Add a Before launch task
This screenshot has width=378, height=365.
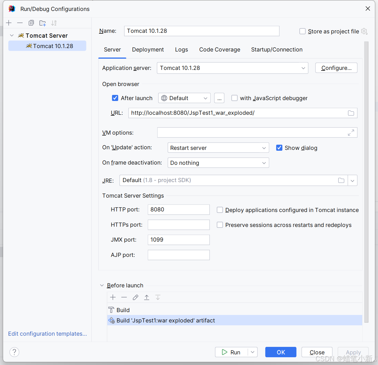pyautogui.click(x=113, y=297)
